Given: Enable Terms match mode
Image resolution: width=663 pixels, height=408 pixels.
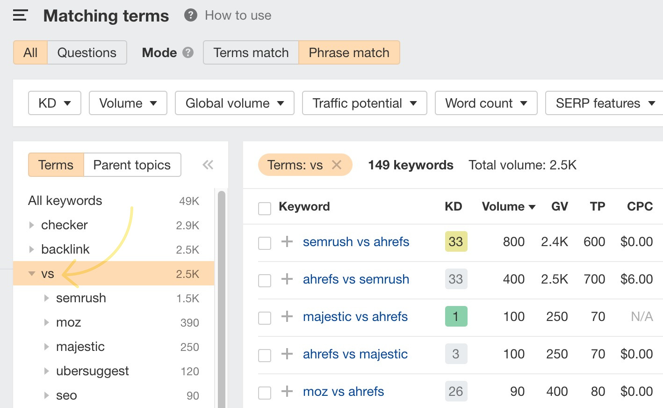Looking at the screenshot, I should (251, 52).
